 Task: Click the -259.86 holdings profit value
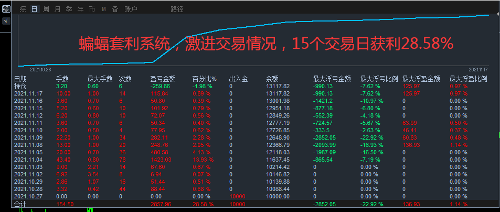click(161, 87)
